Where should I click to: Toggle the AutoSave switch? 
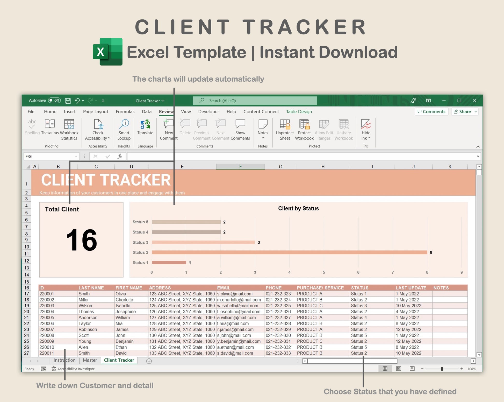coord(54,101)
